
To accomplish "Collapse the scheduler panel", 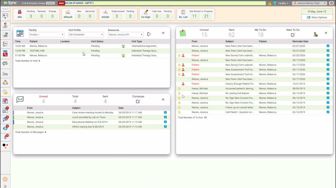I will tap(163, 33).
